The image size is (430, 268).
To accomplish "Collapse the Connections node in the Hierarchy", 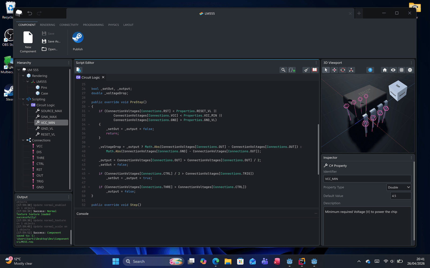I will click(23, 140).
